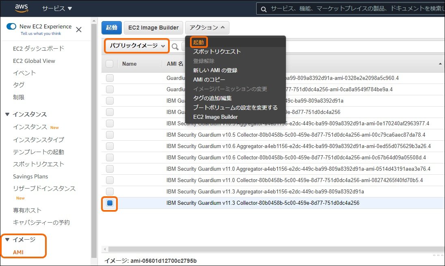Image resolution: width=445 pixels, height=266 pixels.
Task: Select 新しい AMI の登録 menu entry
Action: (215, 70)
